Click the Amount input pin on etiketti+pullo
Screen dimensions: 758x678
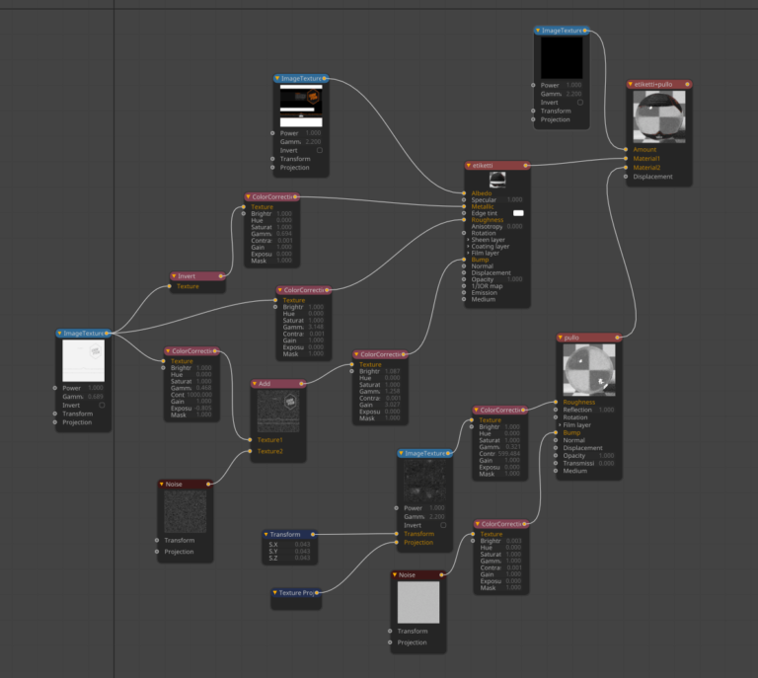click(x=627, y=150)
